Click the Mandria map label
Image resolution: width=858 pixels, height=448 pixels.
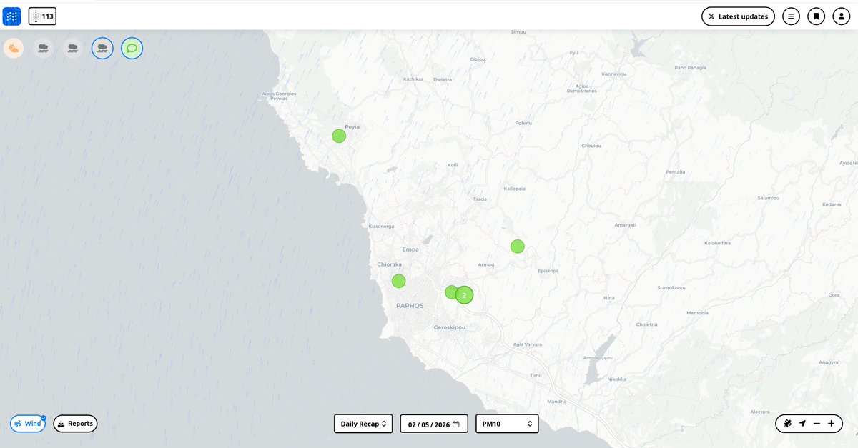pos(556,402)
